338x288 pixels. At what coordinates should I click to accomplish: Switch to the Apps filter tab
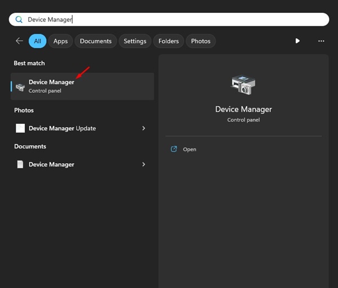(61, 41)
